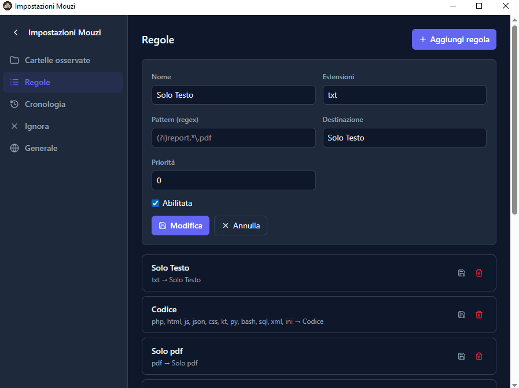Toggle the Abilitata checkbox
Viewport: 519px width, 388px height.
pyautogui.click(x=155, y=203)
